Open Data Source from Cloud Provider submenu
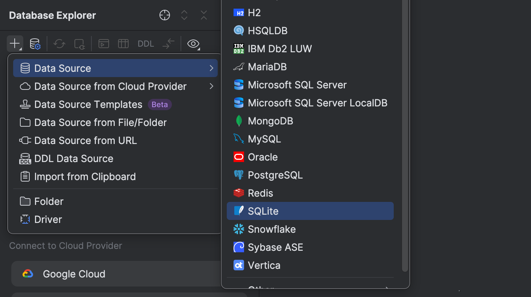This screenshot has height=297, width=531. click(115, 86)
